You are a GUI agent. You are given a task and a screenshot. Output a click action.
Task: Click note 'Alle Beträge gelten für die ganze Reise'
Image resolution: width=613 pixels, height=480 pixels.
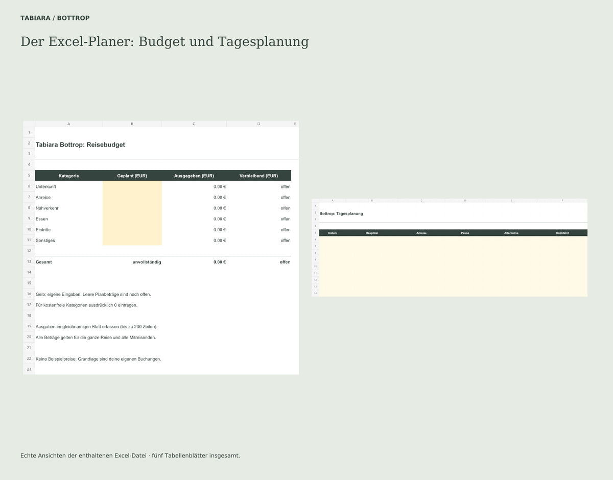coord(96,337)
